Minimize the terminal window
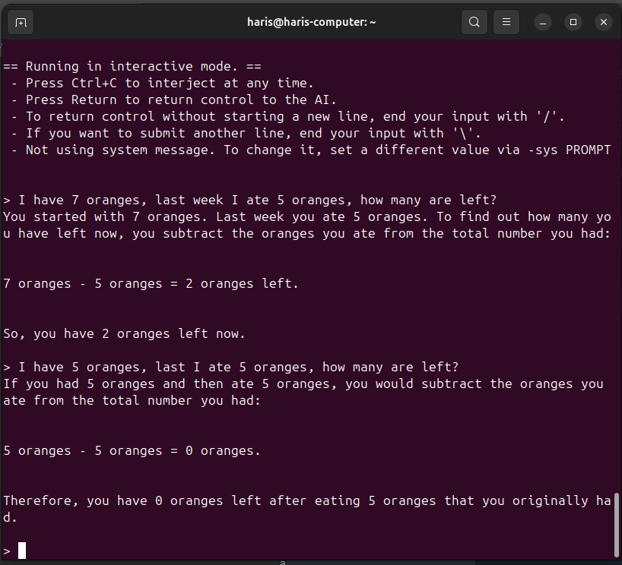622x565 pixels. [x=544, y=22]
